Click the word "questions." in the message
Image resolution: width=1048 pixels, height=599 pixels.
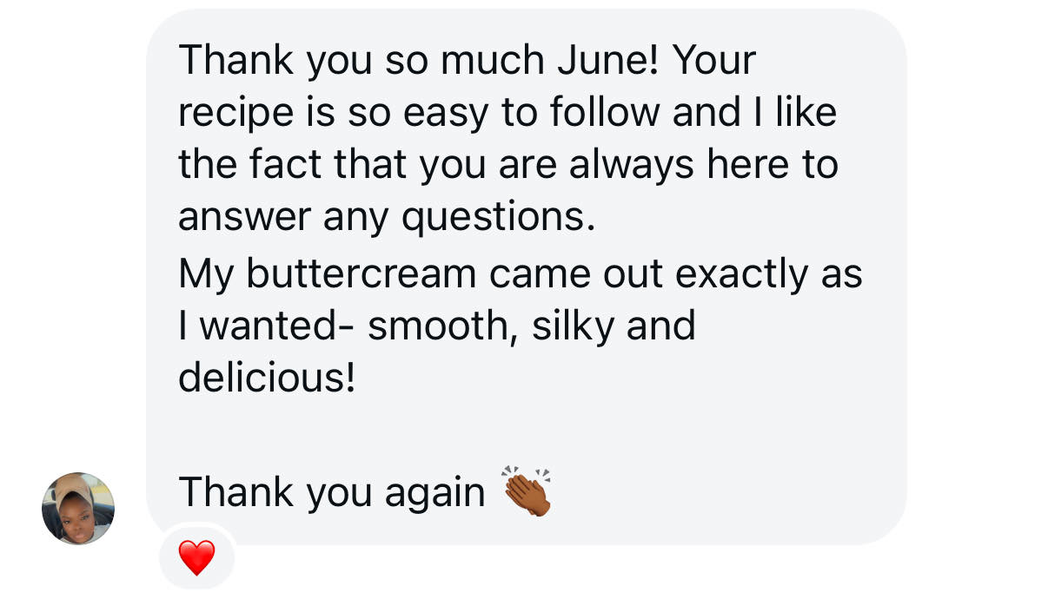[x=498, y=217]
